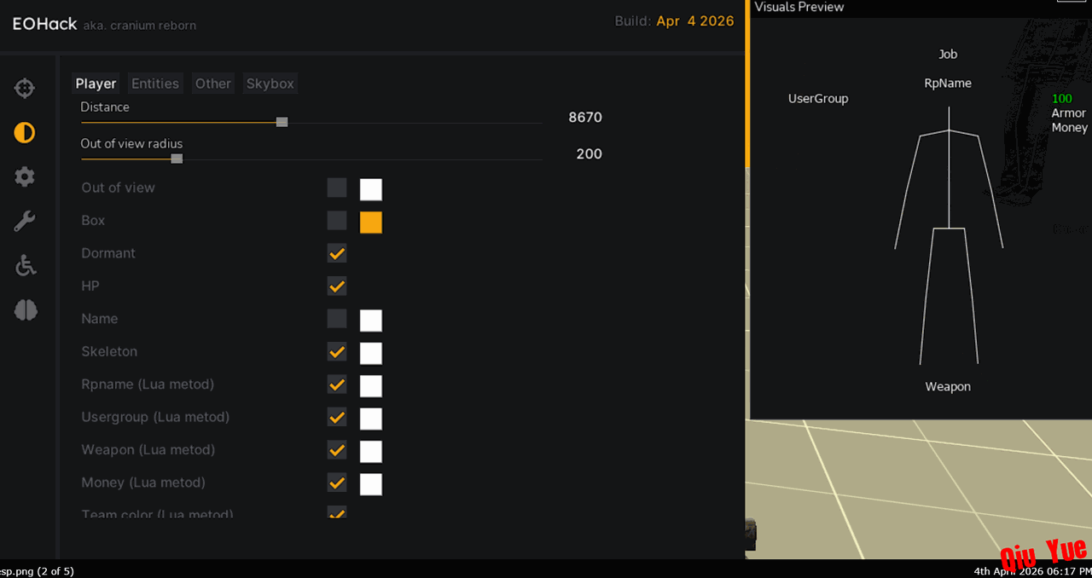Open the Usergroup color swatch
Viewport: 1092px width, 578px height.
[x=371, y=419]
